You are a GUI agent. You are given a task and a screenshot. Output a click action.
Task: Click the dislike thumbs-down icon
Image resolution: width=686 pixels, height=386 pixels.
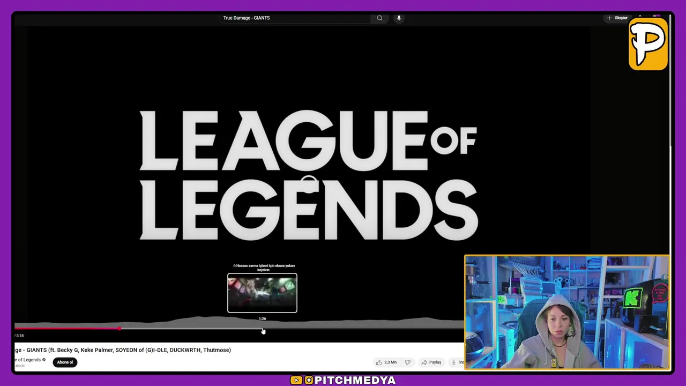(x=407, y=362)
